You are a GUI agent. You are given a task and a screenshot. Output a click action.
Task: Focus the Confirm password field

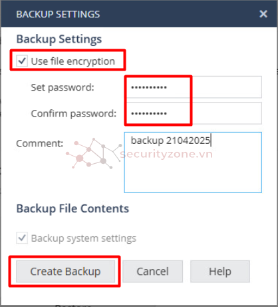pos(193,113)
